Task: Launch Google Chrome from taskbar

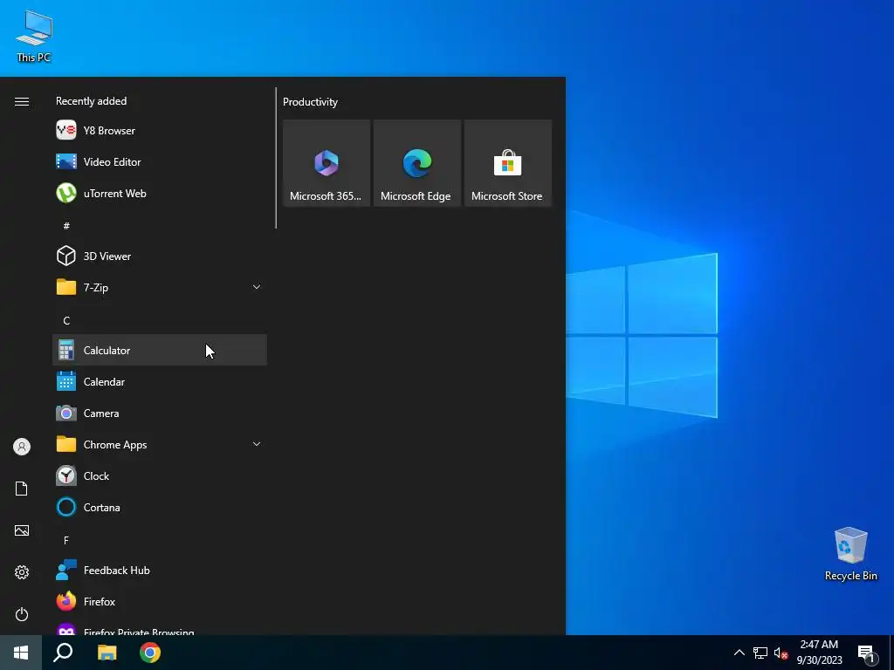Action: [150, 653]
